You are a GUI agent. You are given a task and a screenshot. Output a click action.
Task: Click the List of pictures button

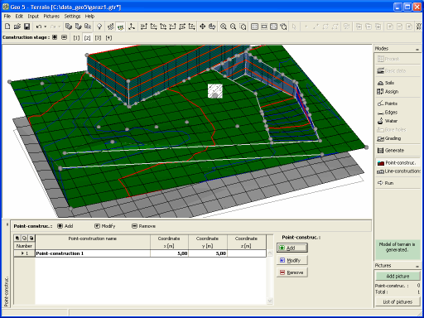(397, 301)
